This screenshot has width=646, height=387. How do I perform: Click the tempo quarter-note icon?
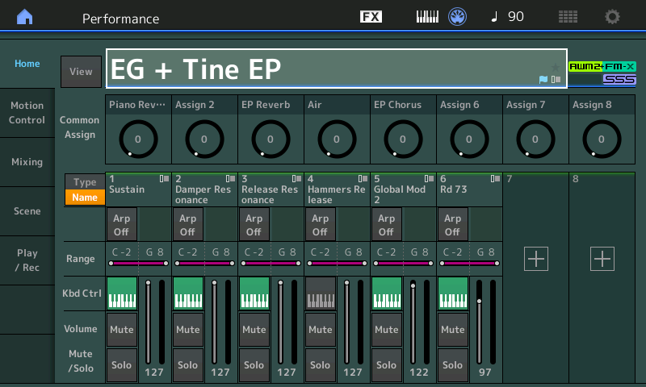coord(494,16)
